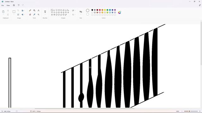Select the Eraser tool
This screenshot has height=113, width=202.
pyautogui.click(x=30, y=15)
